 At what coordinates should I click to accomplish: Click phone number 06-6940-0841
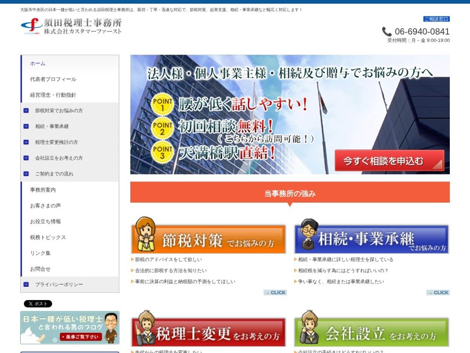pyautogui.click(x=422, y=32)
